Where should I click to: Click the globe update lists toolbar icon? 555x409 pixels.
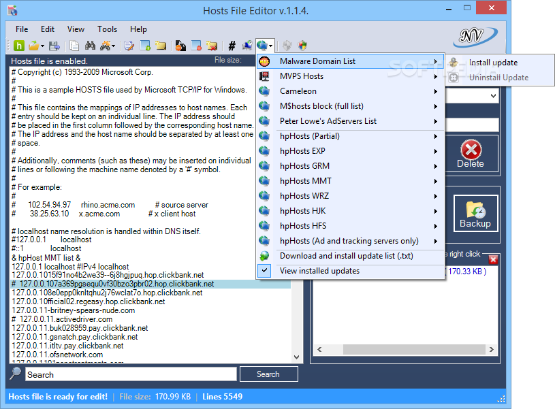(x=262, y=46)
